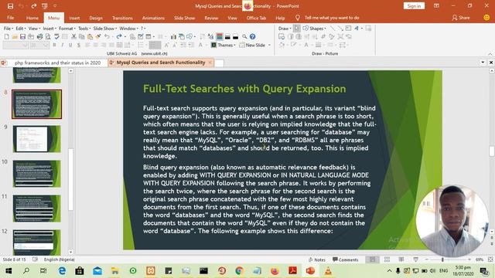Open the Firefox icon on the taskbar

pos(275,271)
